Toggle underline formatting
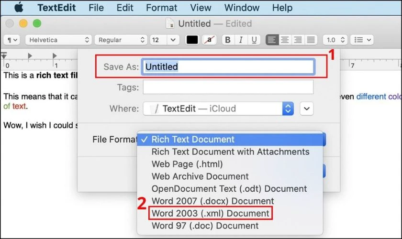This screenshot has height=239, width=402. [254, 40]
